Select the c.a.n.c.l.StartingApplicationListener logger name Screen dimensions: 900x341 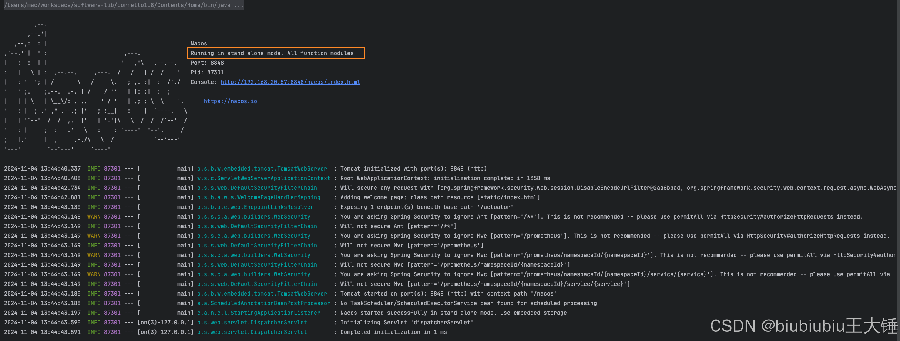pyautogui.click(x=259, y=313)
